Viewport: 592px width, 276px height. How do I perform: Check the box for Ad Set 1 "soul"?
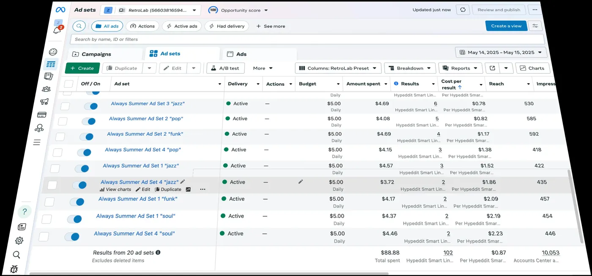pyautogui.click(x=47, y=219)
